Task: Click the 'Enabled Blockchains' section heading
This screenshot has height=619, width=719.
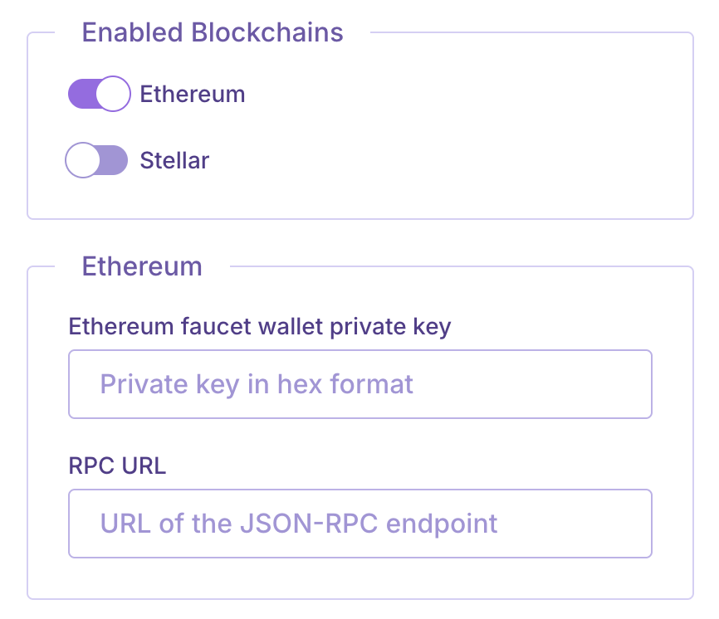Action: tap(213, 32)
